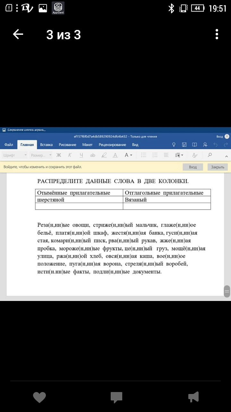Open the Рисование tab
The image size is (231, 412).
[x=67, y=145]
